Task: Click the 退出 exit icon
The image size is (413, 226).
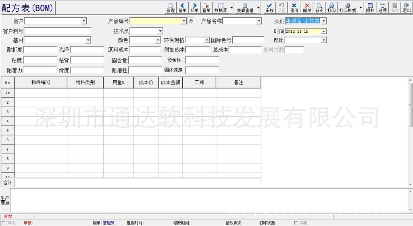Action: [407, 8]
